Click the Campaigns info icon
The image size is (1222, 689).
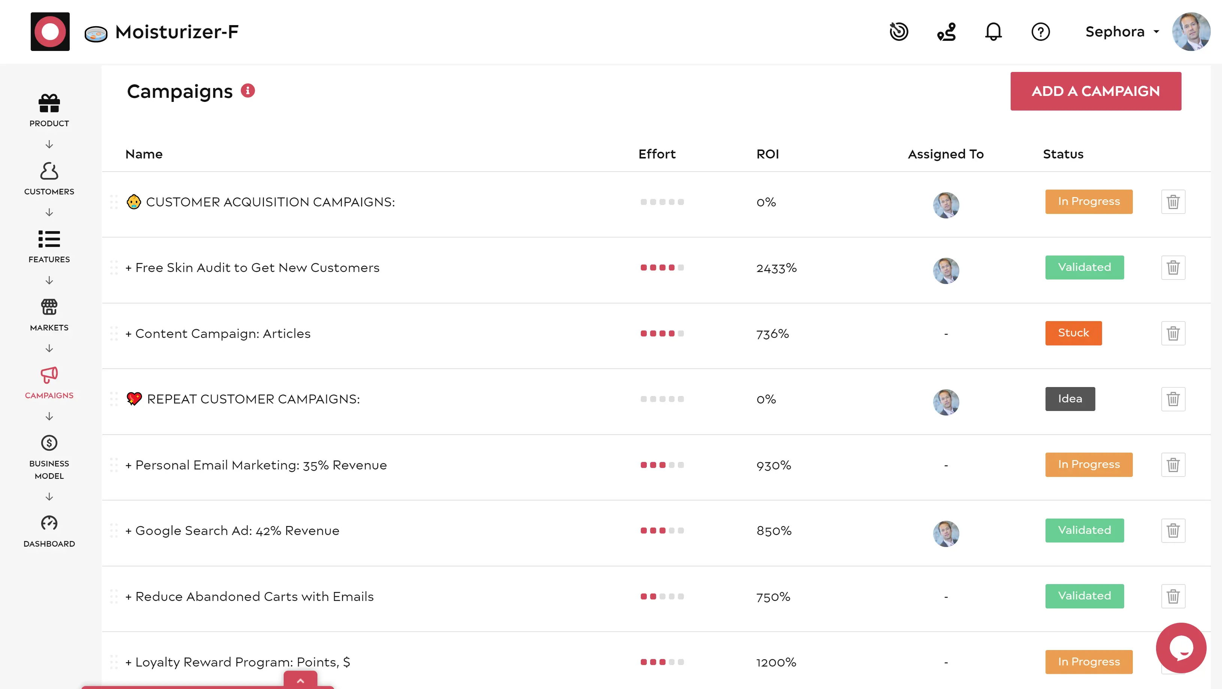(248, 90)
